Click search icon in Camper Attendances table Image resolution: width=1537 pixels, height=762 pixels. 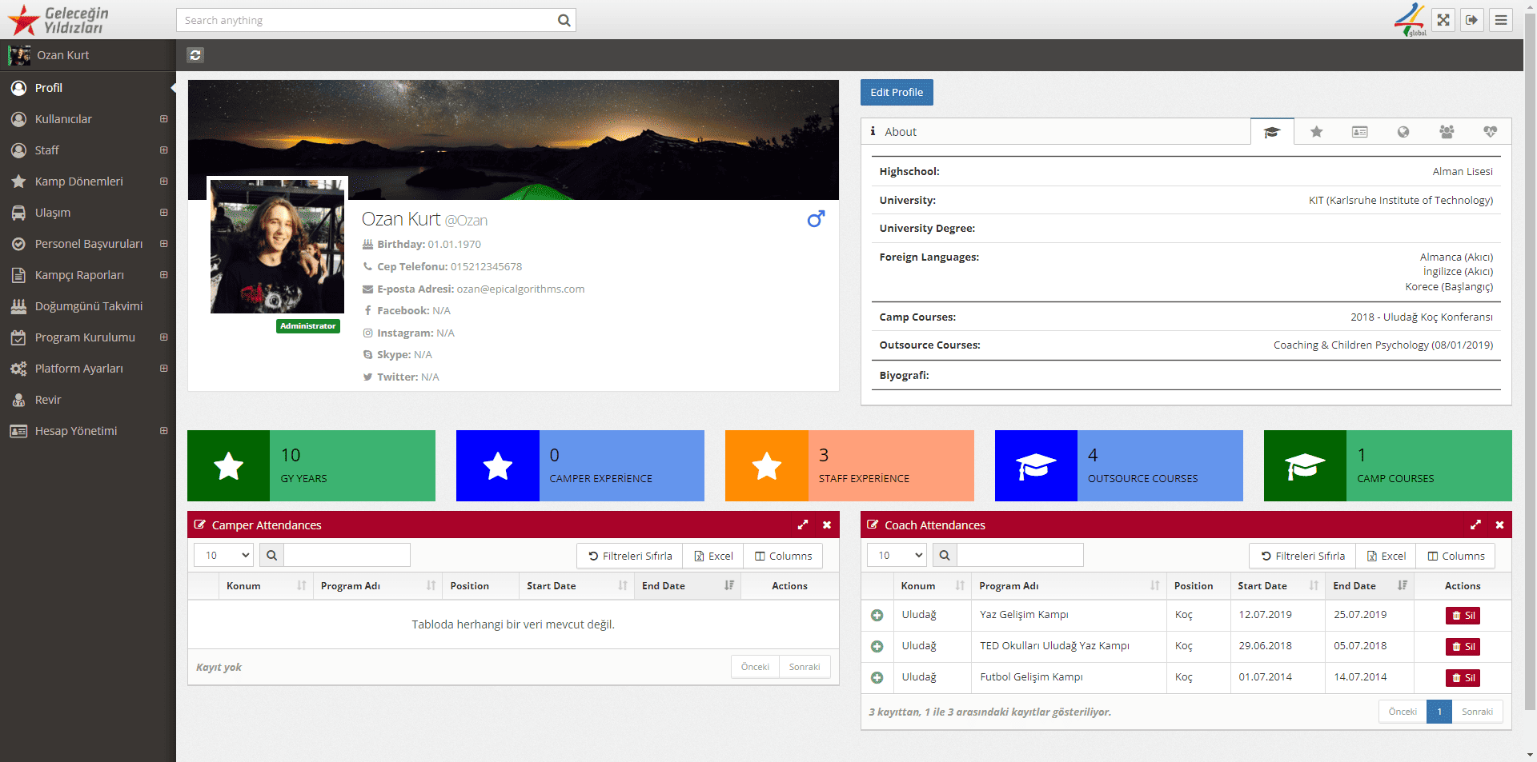point(271,555)
